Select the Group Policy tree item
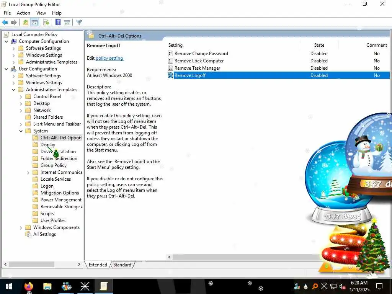The image size is (392, 294). [x=54, y=165]
